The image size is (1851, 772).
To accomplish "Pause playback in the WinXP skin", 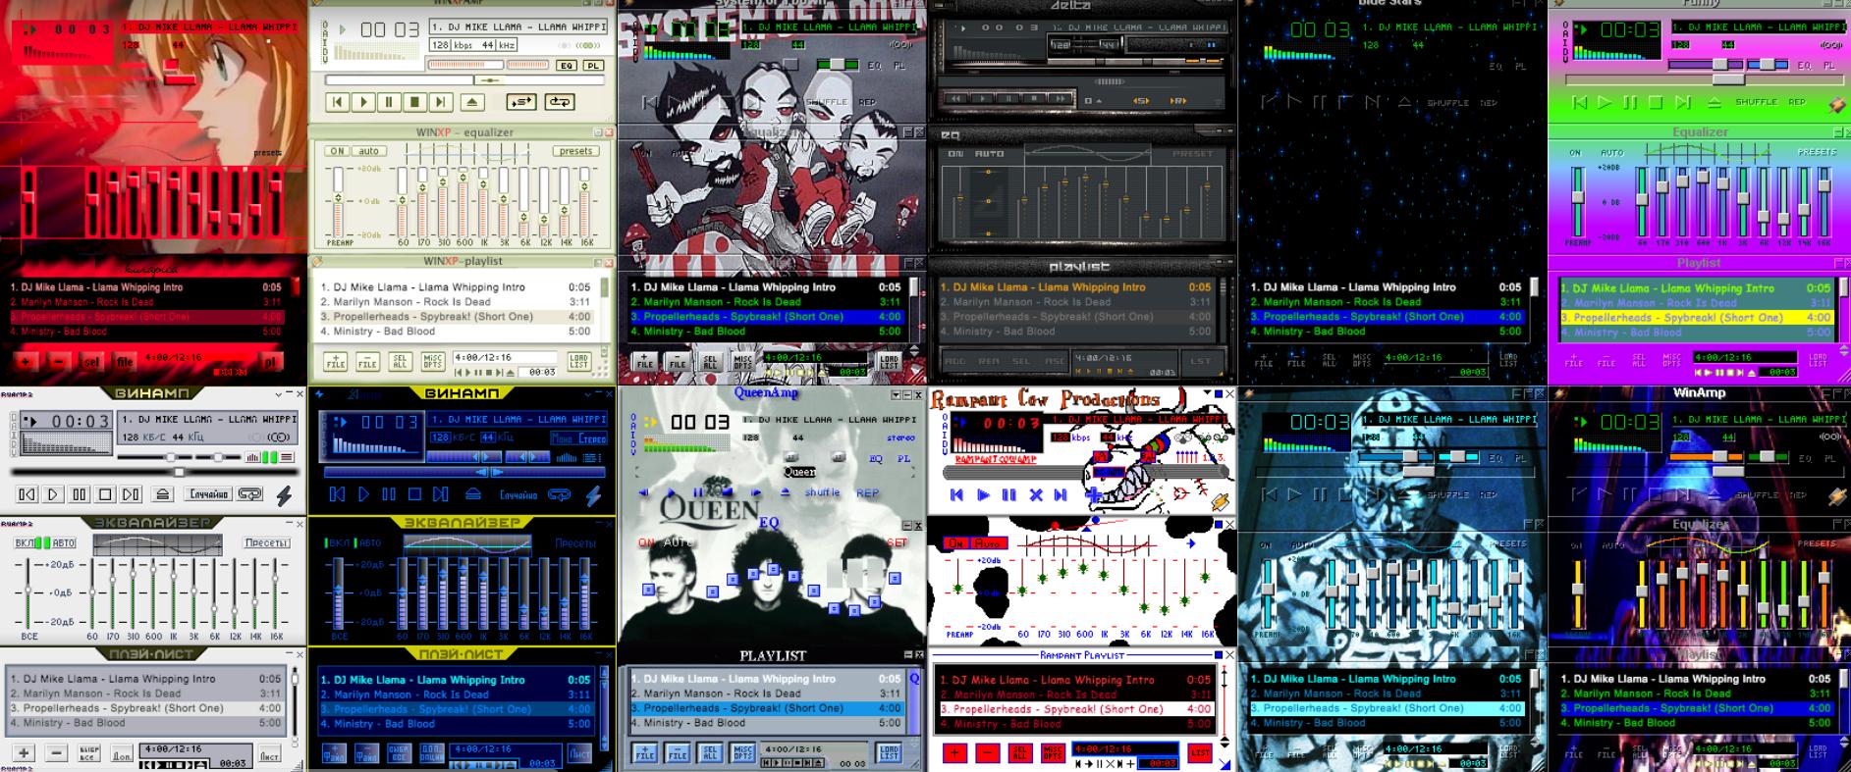I will (389, 102).
